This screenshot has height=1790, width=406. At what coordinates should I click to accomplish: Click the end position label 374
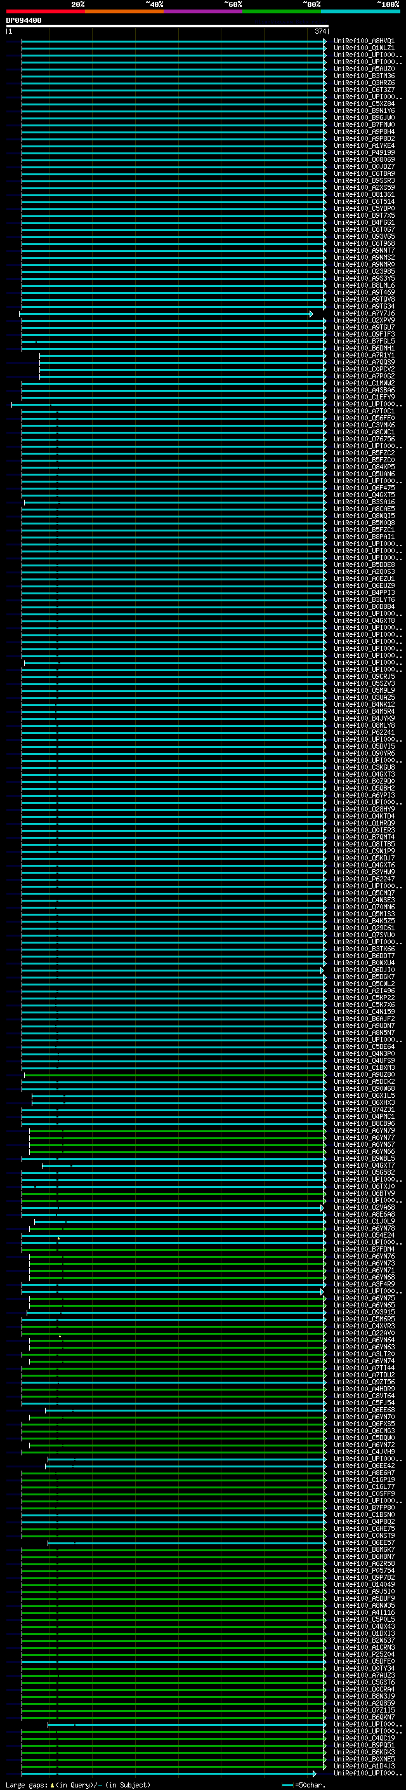(320, 31)
